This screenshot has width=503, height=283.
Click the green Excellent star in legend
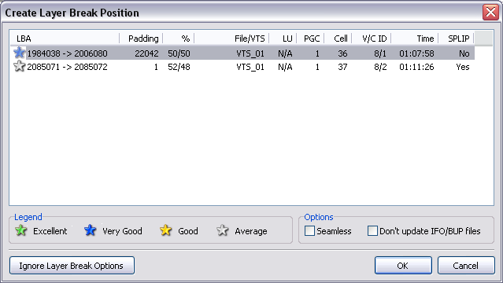pos(21,230)
